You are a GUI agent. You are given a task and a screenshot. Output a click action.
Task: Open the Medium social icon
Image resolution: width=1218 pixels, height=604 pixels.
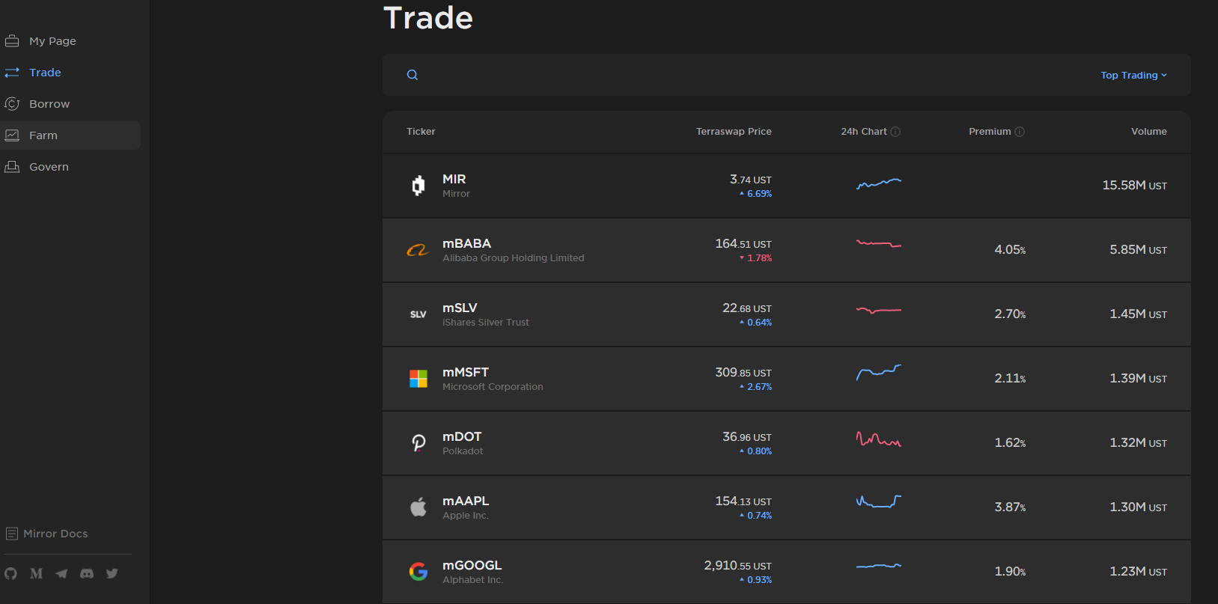36,573
